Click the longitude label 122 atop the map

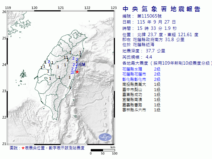coord(87,8)
